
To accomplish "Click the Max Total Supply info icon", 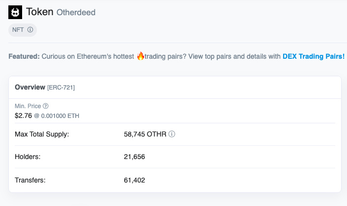I will (172, 134).
